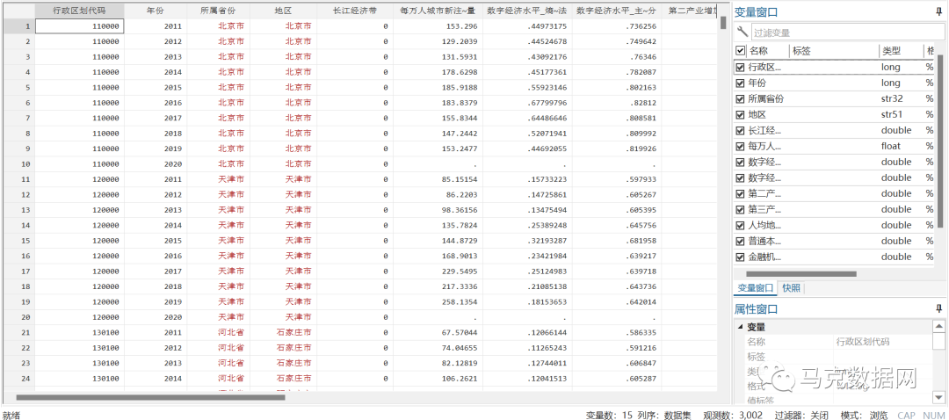Viewport: 949px width, 420px height.
Task: Click 变量数: 15 in status bar
Action: (x=610, y=415)
